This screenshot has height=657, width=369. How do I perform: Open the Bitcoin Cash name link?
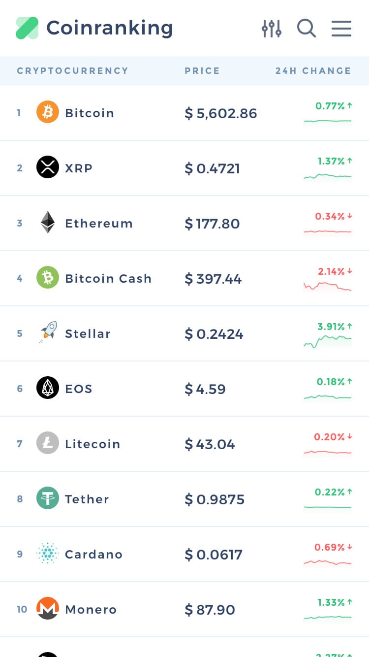[x=108, y=278]
